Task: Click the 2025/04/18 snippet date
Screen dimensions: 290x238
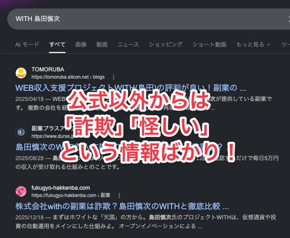Action: tap(30, 99)
